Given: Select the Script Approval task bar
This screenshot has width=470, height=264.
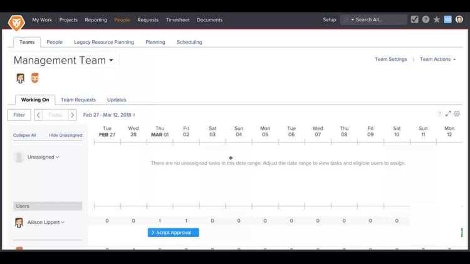Looking at the screenshot, I should click(173, 233).
